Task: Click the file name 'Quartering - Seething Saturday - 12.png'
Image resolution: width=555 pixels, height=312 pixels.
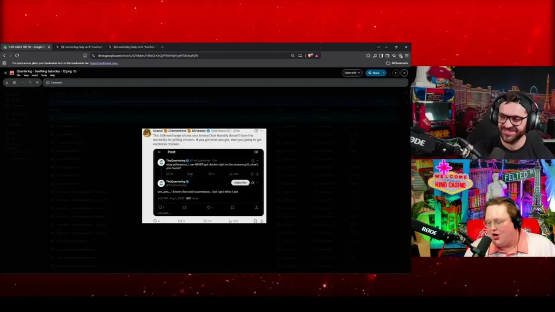Action: tap(44, 71)
